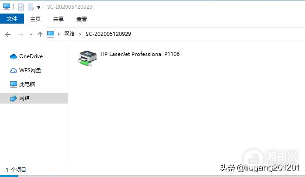The height and width of the screenshot is (177, 305).
Task: Select the HP LaserJet P1106 printer icon
Action: coord(87,58)
